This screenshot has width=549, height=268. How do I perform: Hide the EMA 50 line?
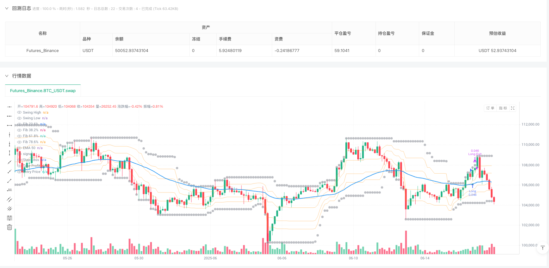click(19, 148)
